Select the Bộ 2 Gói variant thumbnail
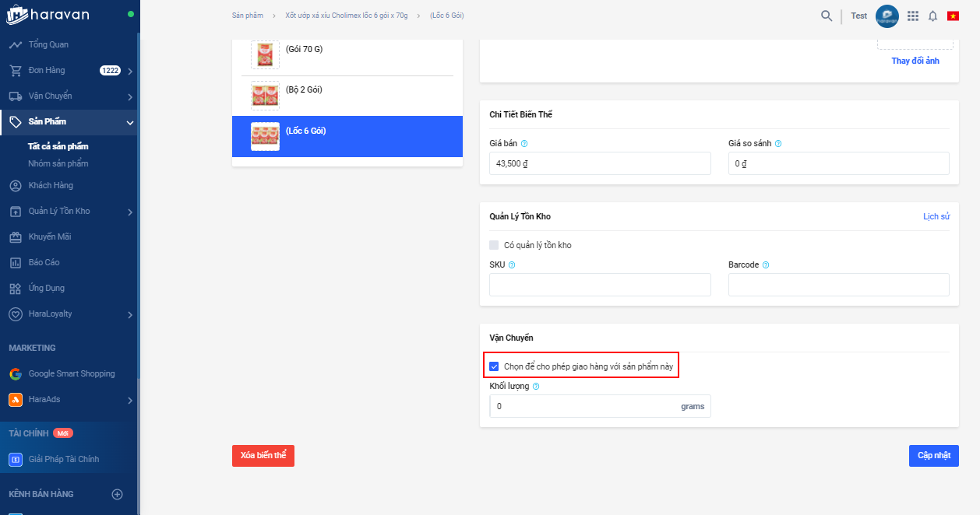 click(x=265, y=96)
